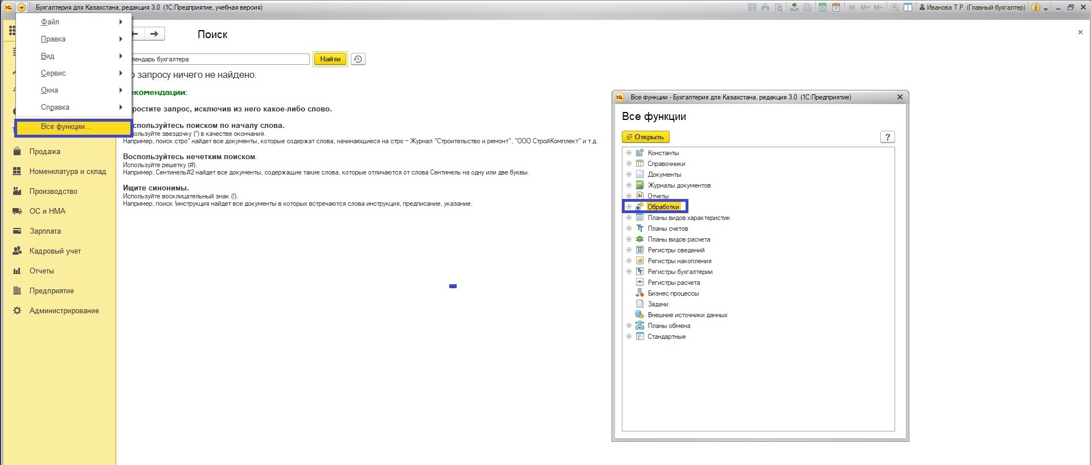Click the M memory button in toolbar
Viewport: 1091px width, 465px height.
(x=852, y=7)
